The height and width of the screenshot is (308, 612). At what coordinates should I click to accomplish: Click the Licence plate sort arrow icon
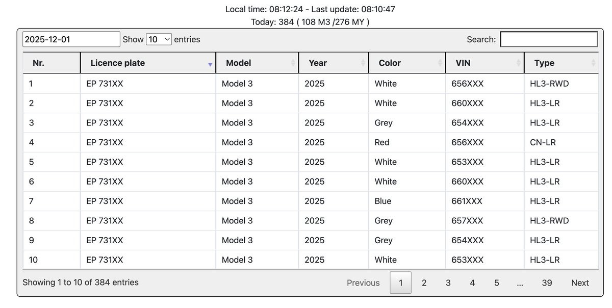click(x=210, y=64)
